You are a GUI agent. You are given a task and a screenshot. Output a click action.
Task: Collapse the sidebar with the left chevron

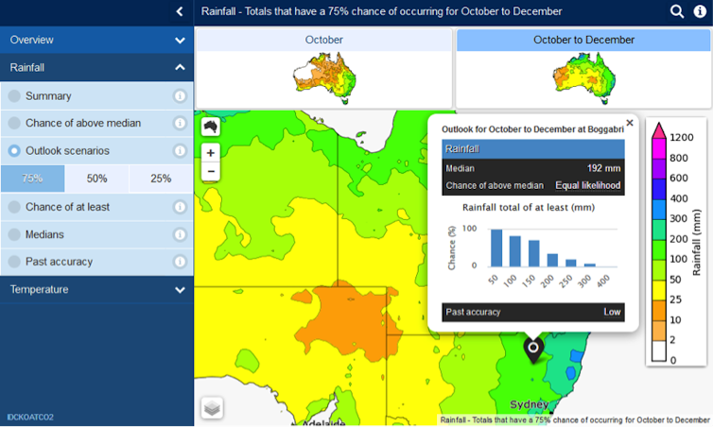[x=179, y=11]
